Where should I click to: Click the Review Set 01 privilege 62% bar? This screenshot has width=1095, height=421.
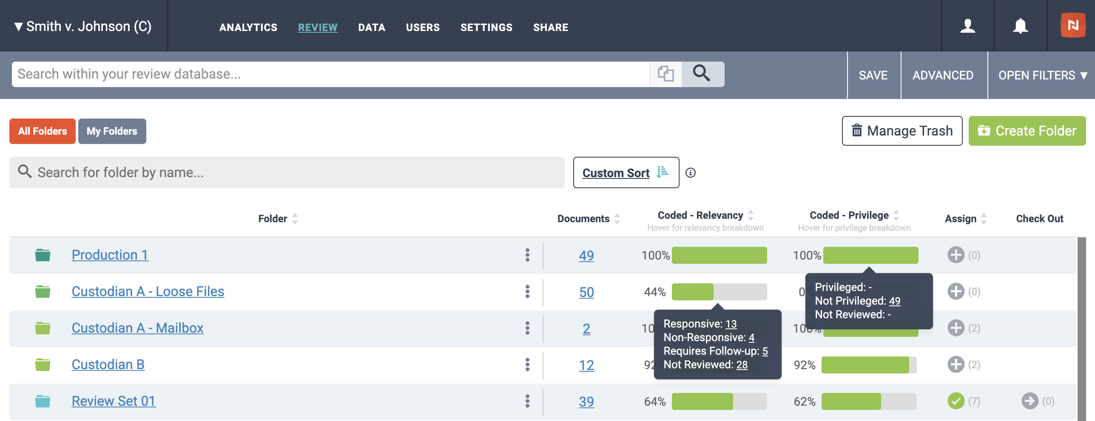point(869,401)
